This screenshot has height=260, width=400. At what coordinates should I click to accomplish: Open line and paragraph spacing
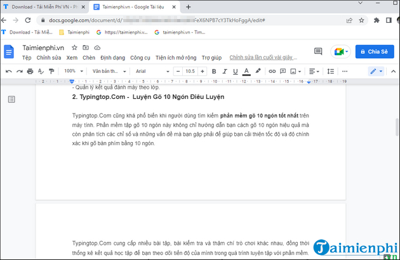[331, 72]
